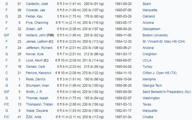Click the Love, Kevin link
The image size is (192, 120).
[35, 61]
